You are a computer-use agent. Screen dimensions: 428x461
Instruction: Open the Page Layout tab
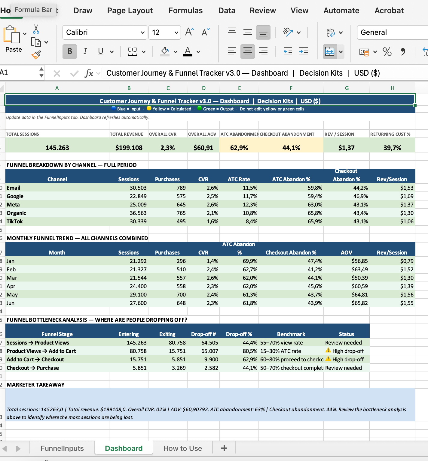tap(130, 11)
